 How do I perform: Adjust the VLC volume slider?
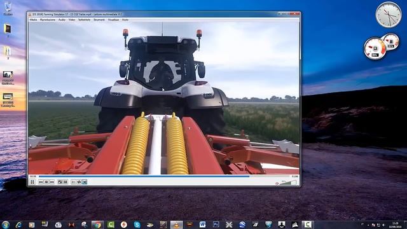click(x=288, y=183)
